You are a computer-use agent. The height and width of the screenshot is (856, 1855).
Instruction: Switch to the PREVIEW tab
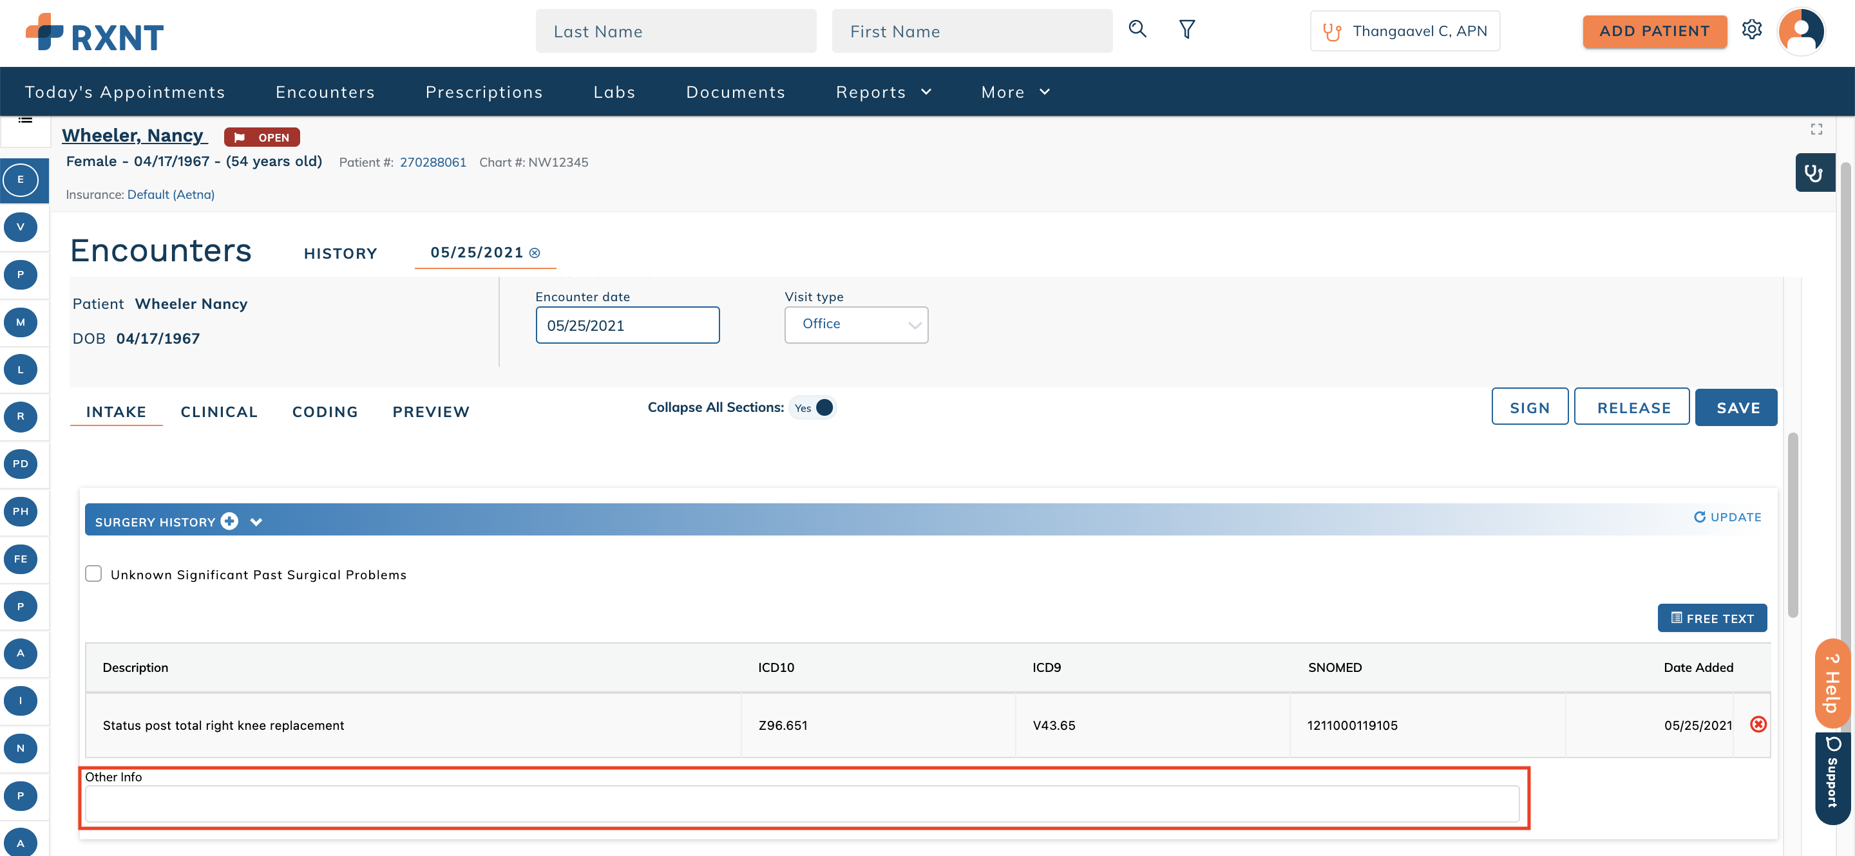(431, 412)
